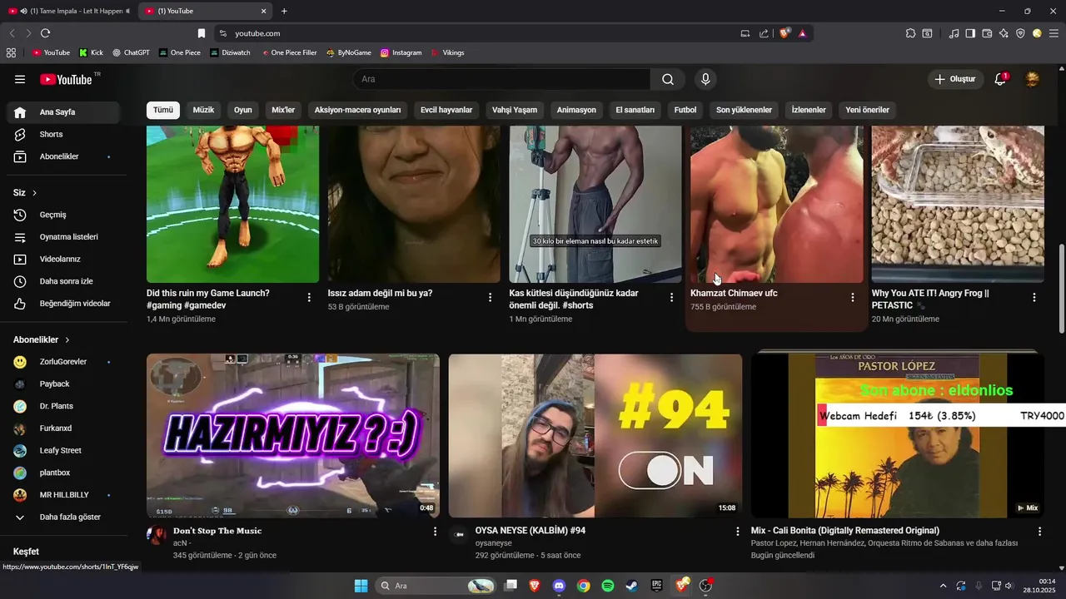1066x599 pixels.
Task: Open the account avatar menu on YouTube
Action: pyautogui.click(x=1032, y=79)
